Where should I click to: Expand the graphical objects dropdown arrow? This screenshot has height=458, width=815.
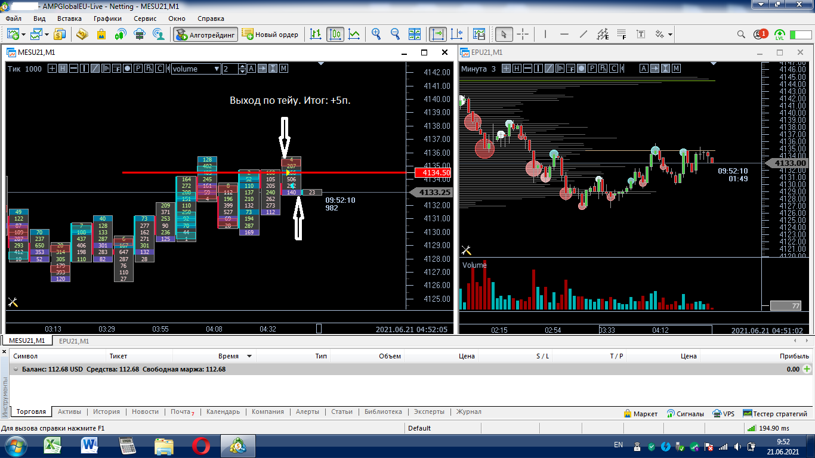(671, 35)
